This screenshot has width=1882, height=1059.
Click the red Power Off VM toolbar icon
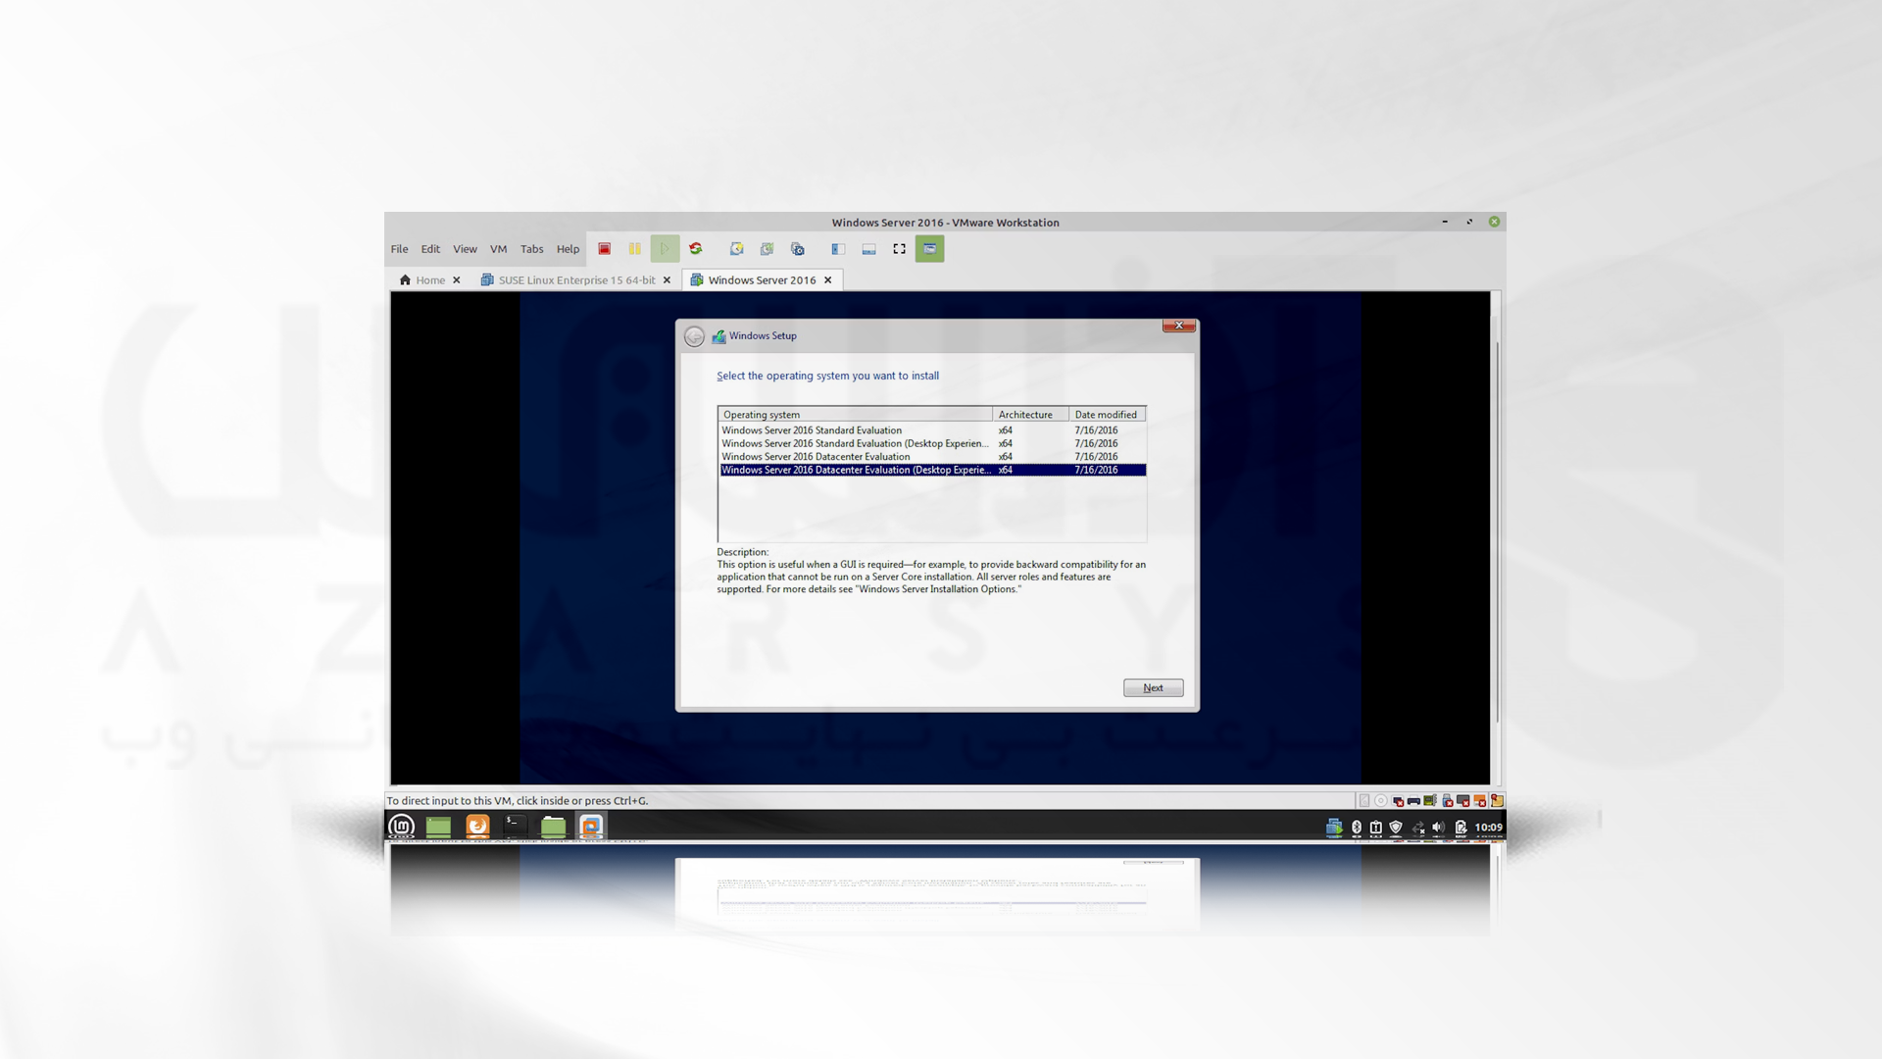(605, 249)
